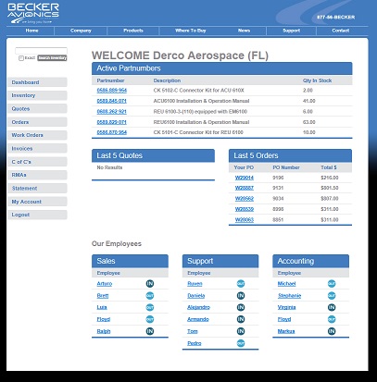Image resolution: width=377 pixels, height=382 pixels.
Task: Click Luis's OUT status icon
Action: pyautogui.click(x=150, y=307)
